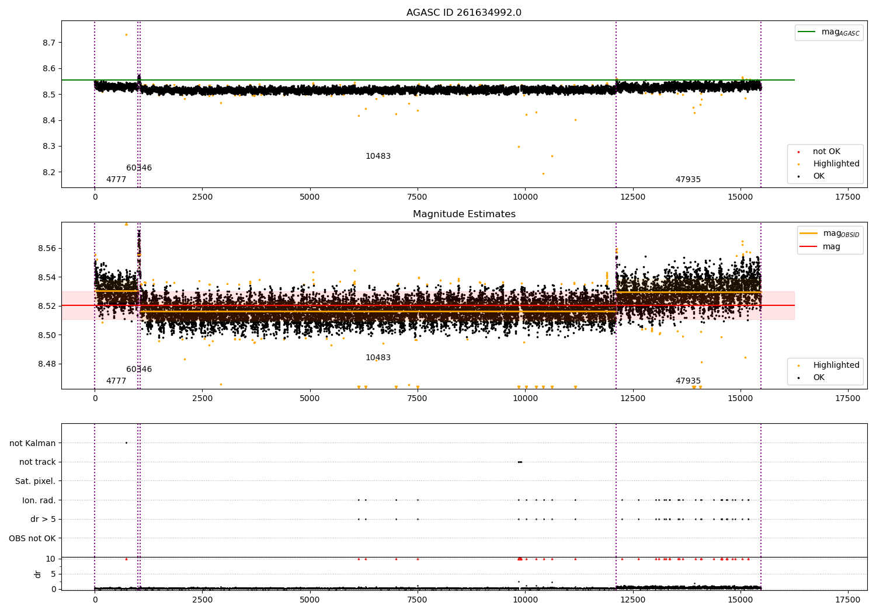Click y-tick '10' on the dr axis
This screenshot has width=876, height=613.
[51, 559]
